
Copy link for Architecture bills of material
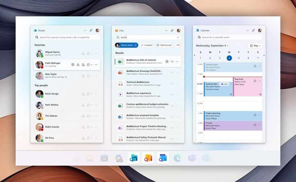click(x=172, y=61)
